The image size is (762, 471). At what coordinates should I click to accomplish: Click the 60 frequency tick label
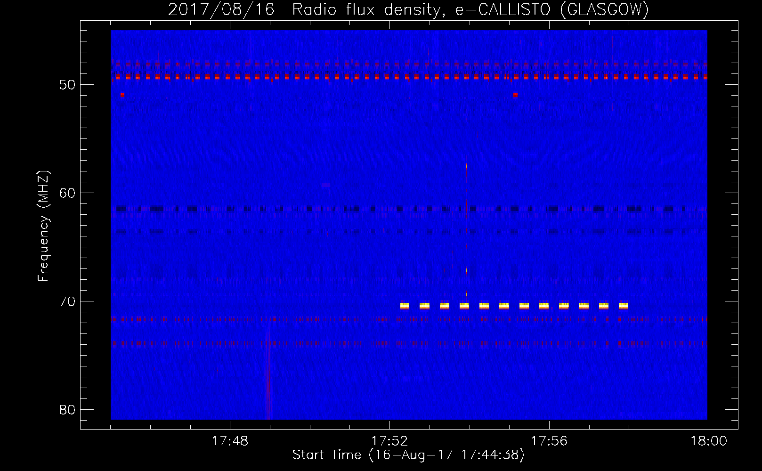tap(67, 193)
